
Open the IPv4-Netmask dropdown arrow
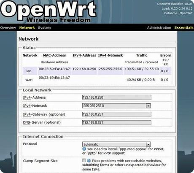click(148, 106)
